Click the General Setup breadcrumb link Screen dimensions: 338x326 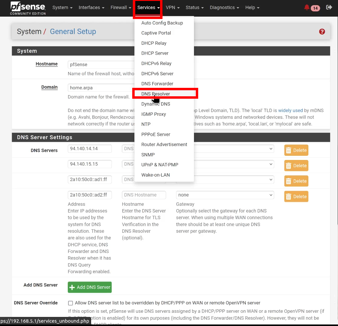tap(73, 31)
